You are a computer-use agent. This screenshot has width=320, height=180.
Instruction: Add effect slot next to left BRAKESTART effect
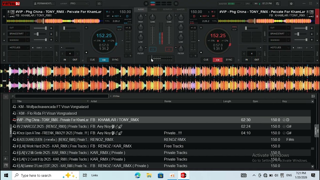coord(51,34)
